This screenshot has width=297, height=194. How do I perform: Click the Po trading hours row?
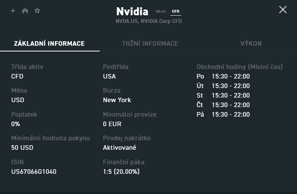coord(223,77)
